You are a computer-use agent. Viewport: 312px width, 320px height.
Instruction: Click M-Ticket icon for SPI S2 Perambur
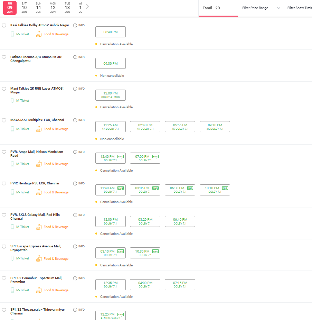click(x=12, y=290)
